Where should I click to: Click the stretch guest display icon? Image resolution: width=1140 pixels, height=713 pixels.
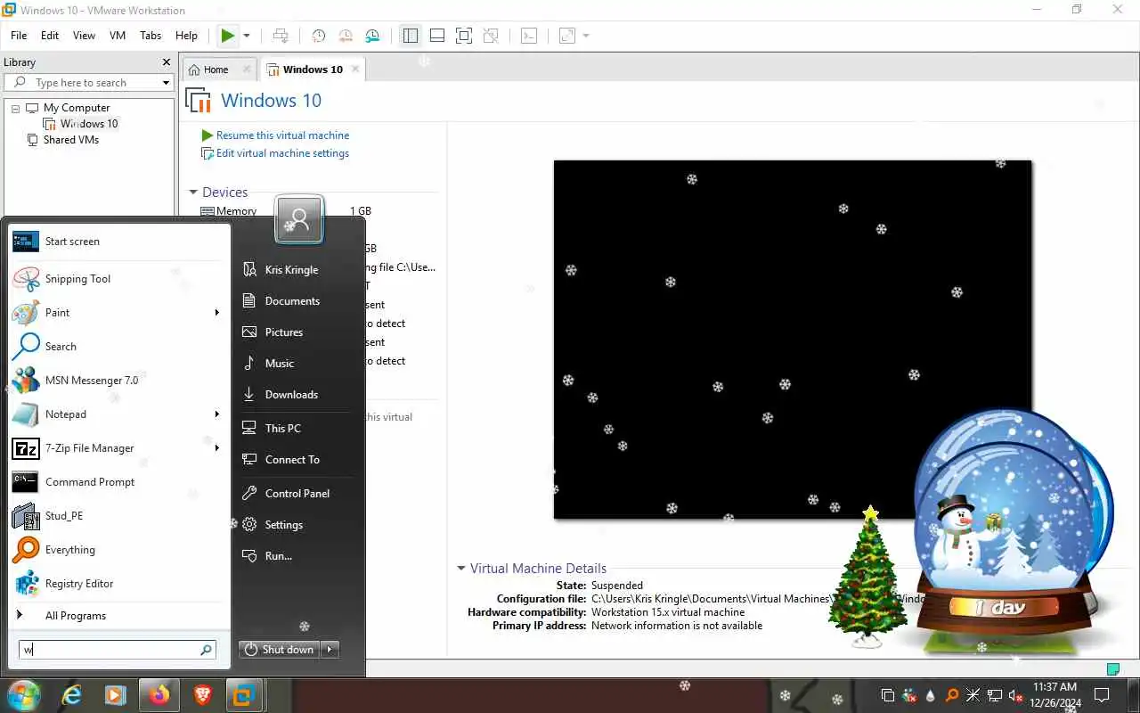567,36
